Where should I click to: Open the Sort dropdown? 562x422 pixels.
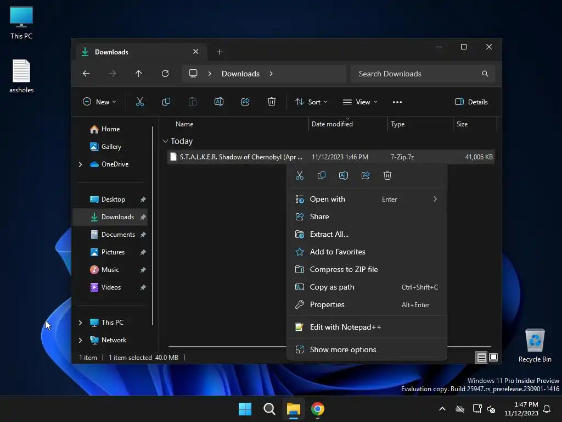click(311, 102)
